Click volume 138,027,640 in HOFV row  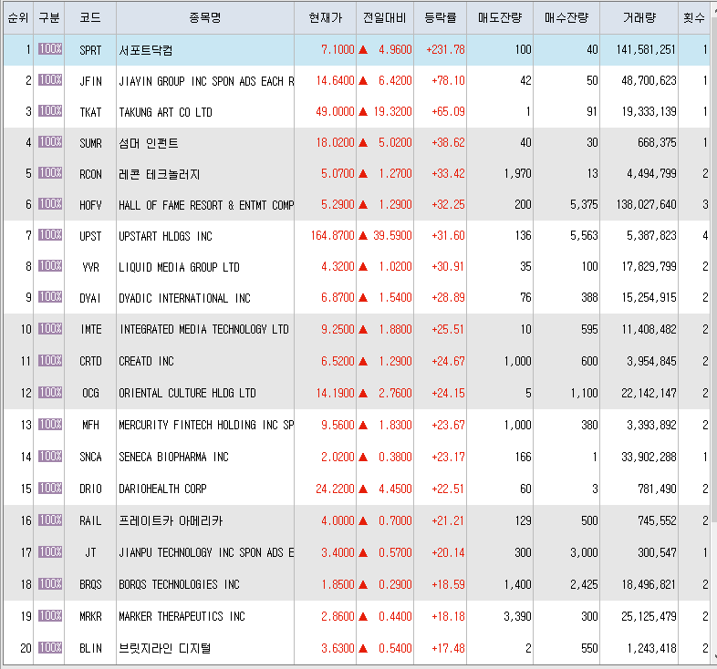click(646, 204)
